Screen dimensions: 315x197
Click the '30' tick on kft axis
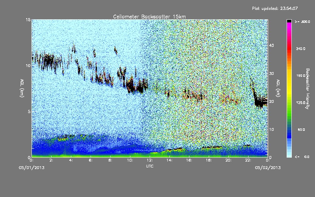click(x=271, y=74)
